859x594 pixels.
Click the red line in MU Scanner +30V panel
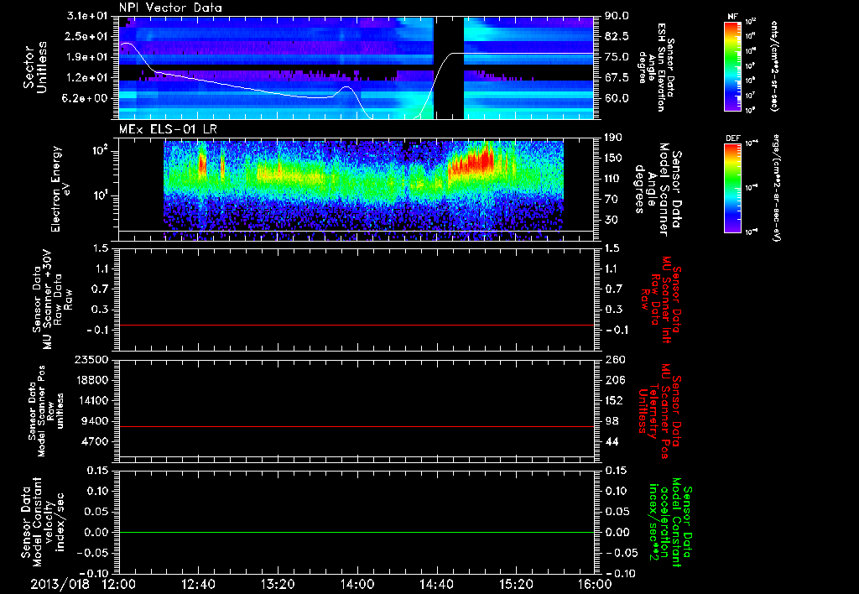click(x=357, y=325)
